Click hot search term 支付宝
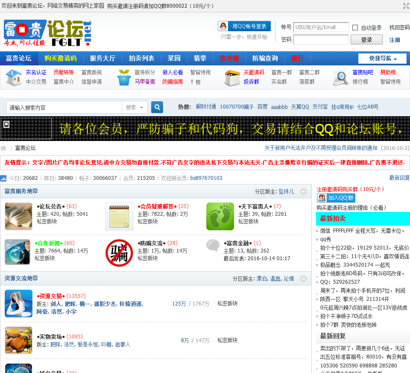Screen dimensions: 410x373 point(320,107)
